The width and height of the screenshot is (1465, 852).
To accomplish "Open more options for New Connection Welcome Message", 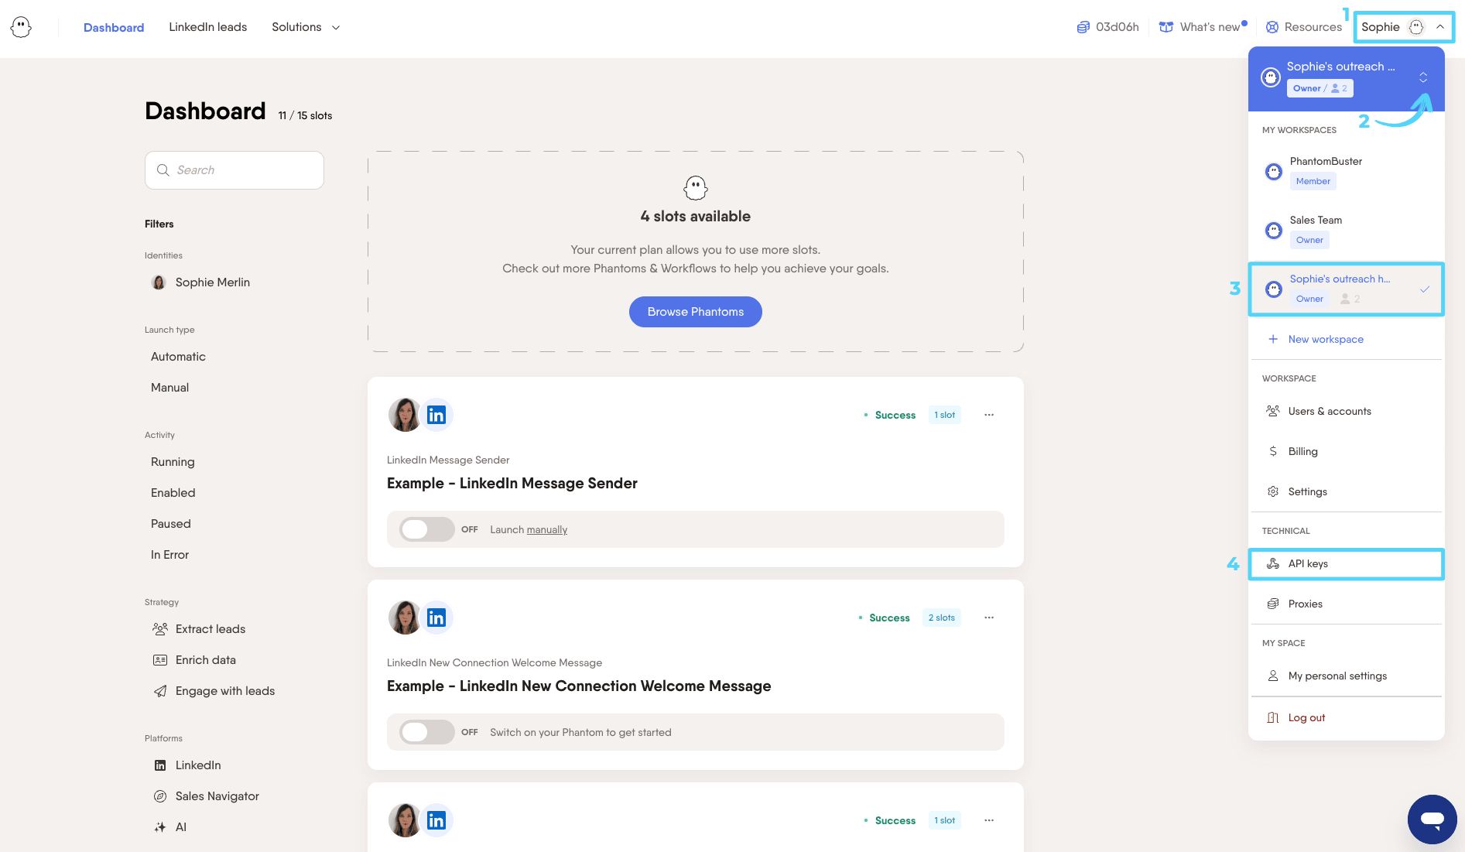I will (989, 618).
